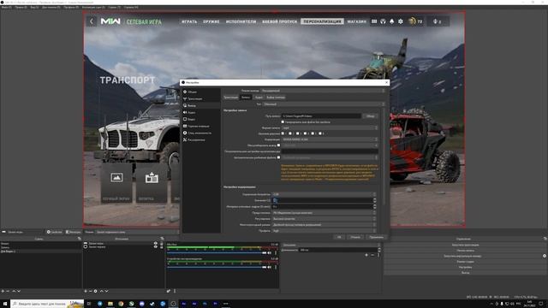Open Кодировщик dropdown
Screen dimensions: 548x308
[x=330, y=139]
